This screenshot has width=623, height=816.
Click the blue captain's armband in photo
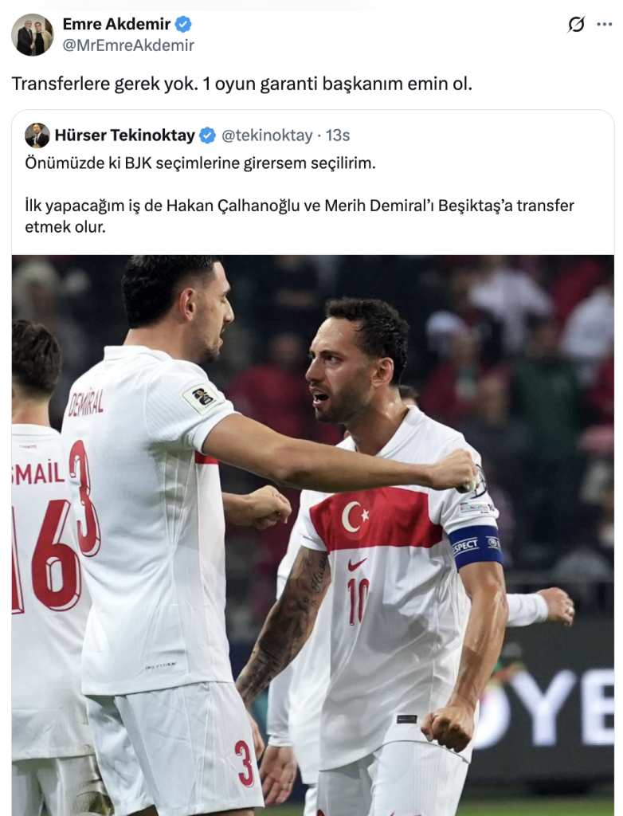click(475, 546)
